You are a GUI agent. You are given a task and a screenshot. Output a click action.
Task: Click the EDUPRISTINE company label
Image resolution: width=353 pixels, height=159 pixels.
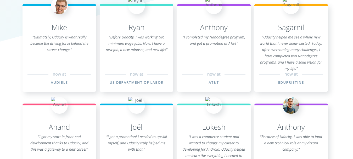pyautogui.click(x=291, y=82)
